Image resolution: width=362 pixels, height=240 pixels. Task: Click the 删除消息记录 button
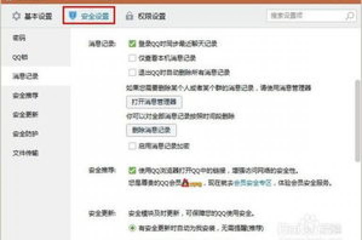151,130
